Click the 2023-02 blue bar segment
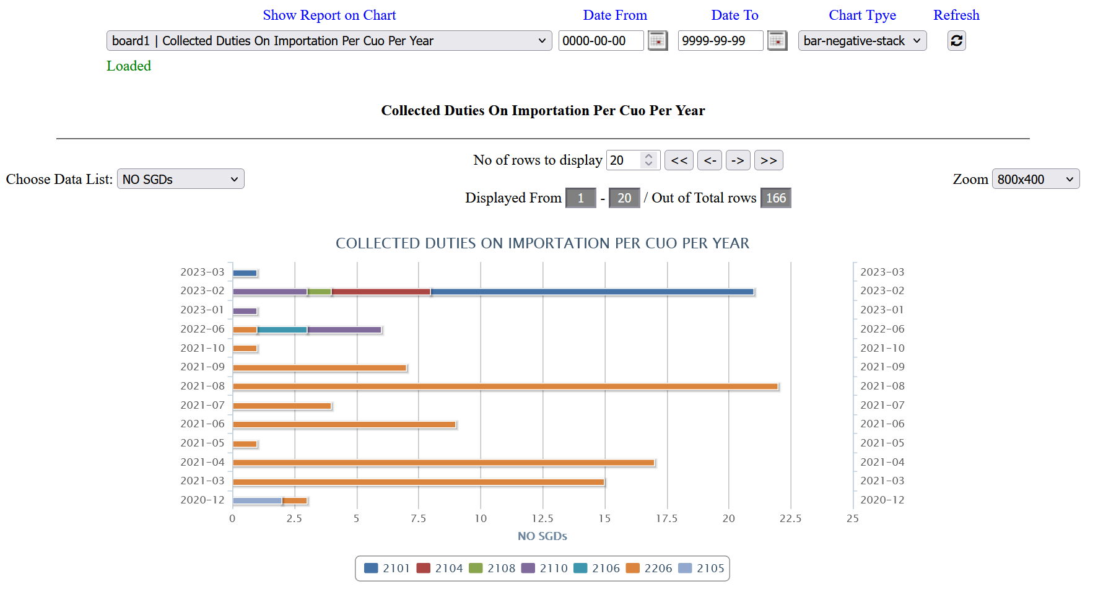1098x597 pixels. pyautogui.click(x=591, y=292)
